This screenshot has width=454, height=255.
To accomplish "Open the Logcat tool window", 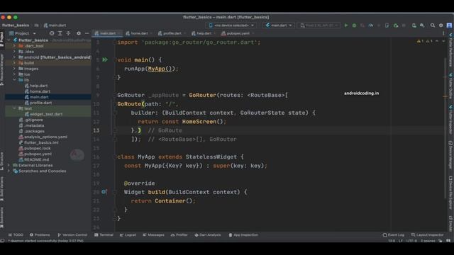I will (x=128, y=234).
